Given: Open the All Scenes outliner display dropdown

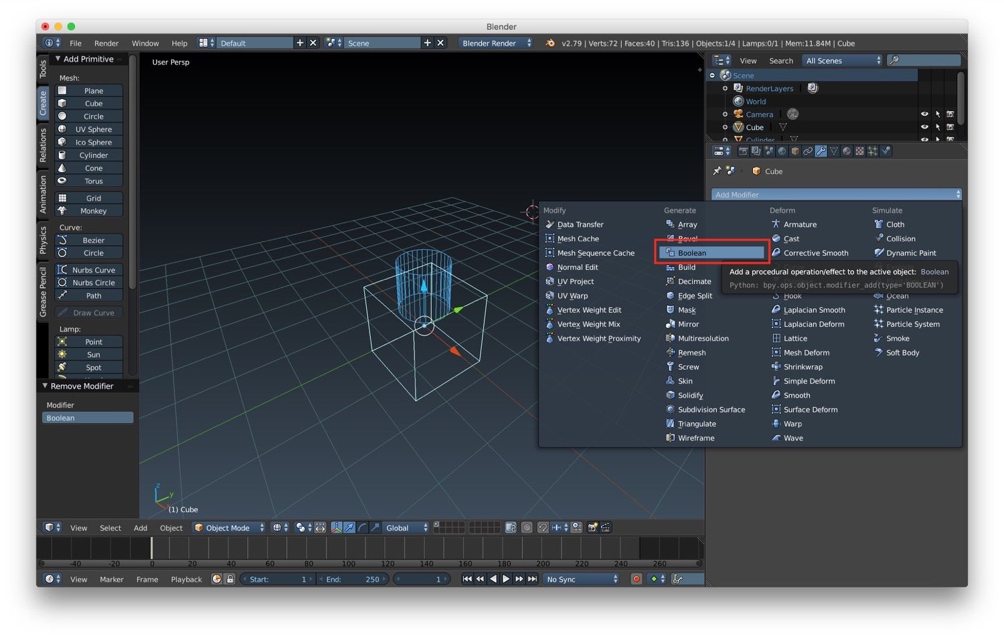Looking at the screenshot, I should 843,60.
